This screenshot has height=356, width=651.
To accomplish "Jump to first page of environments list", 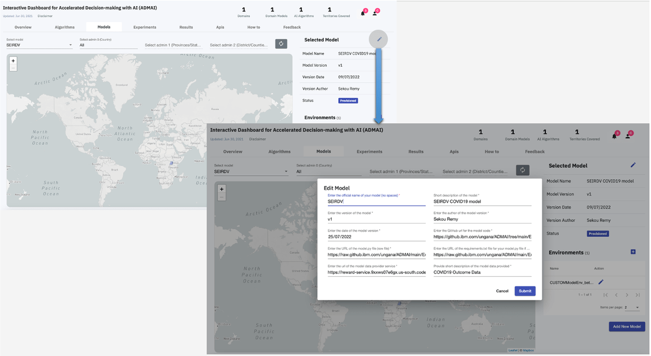I will tap(605, 295).
